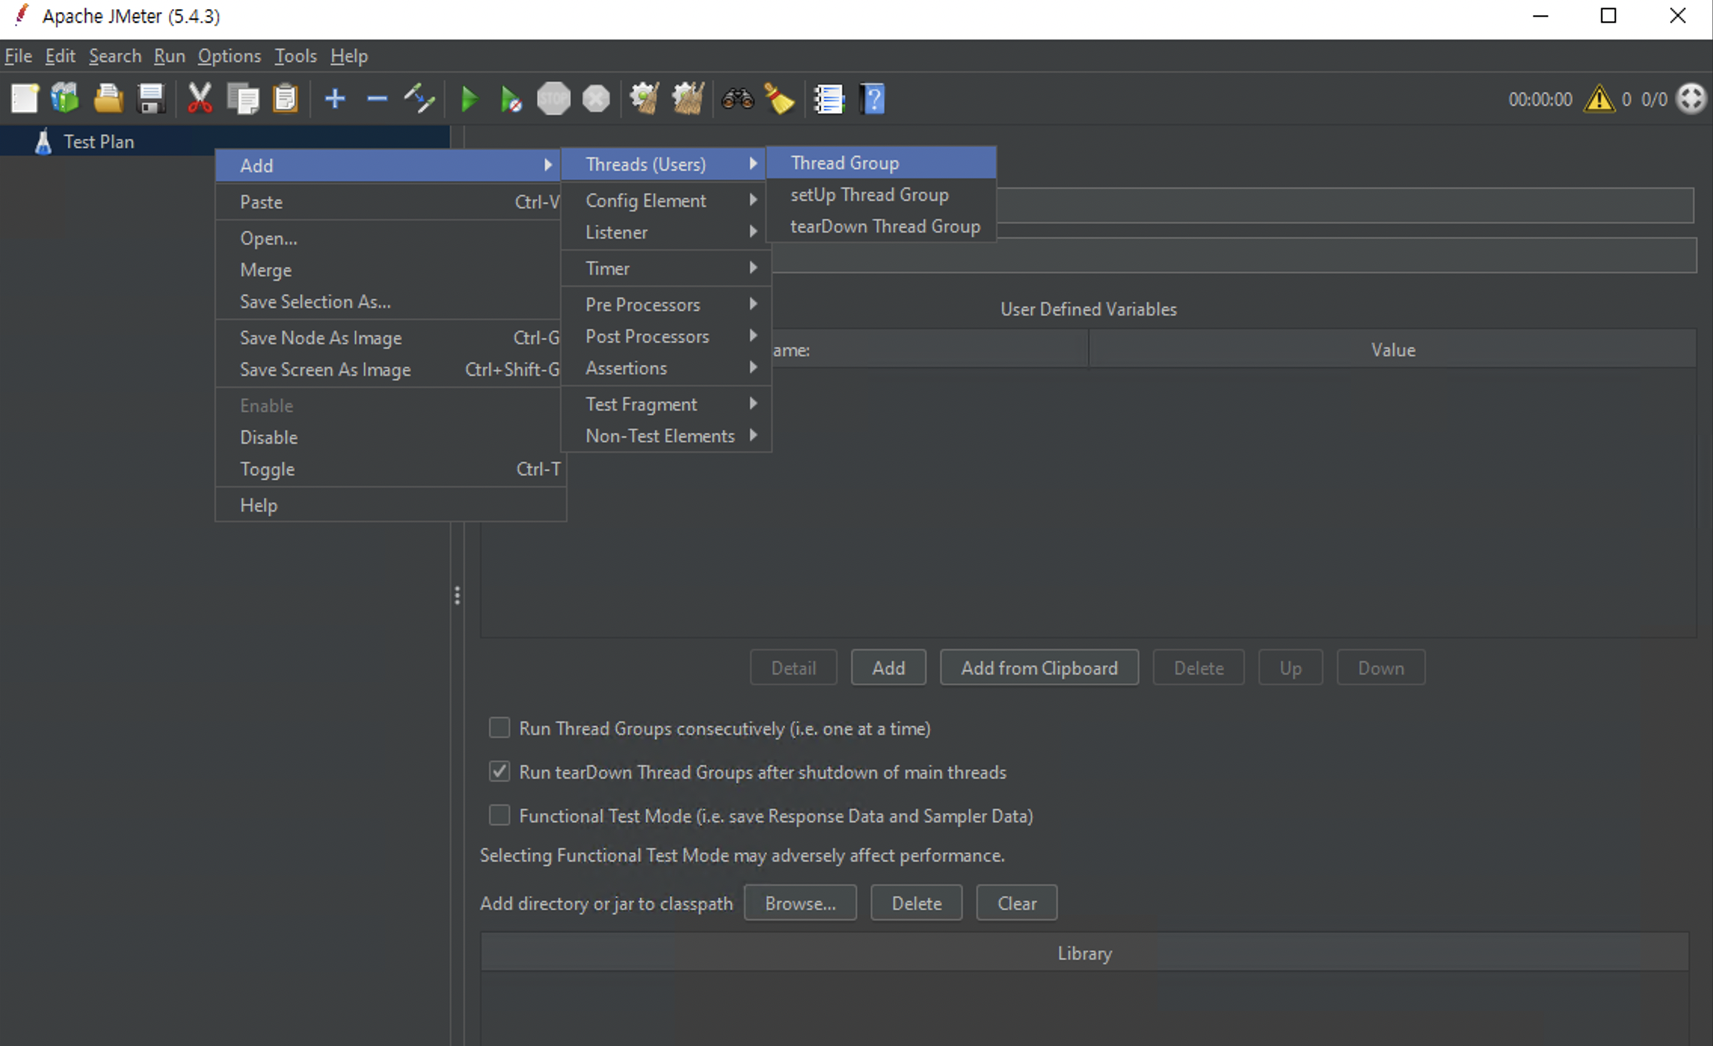Click the remote engines status icon
This screenshot has height=1046, width=1713.
click(x=1691, y=99)
